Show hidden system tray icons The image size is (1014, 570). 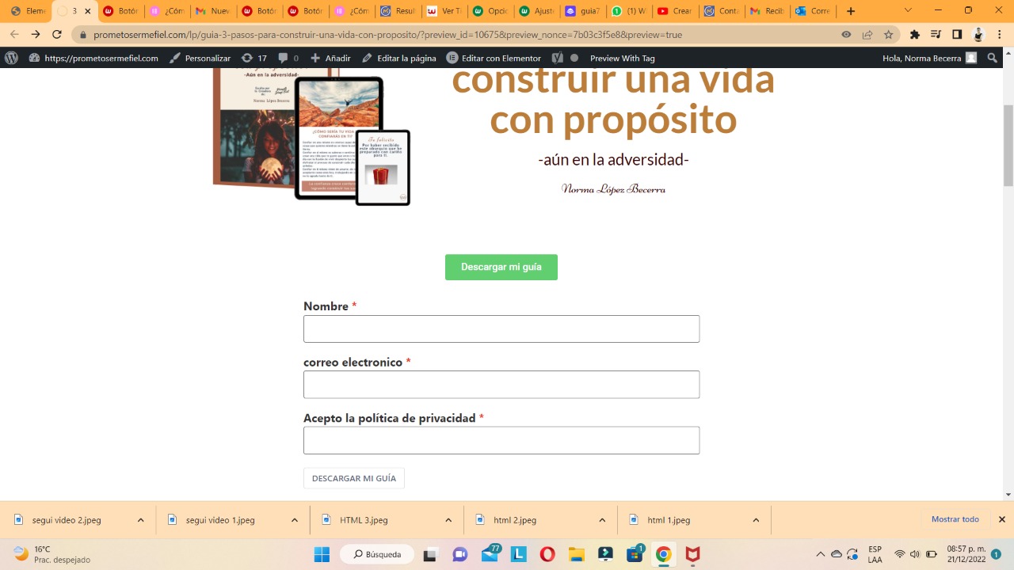point(821,554)
